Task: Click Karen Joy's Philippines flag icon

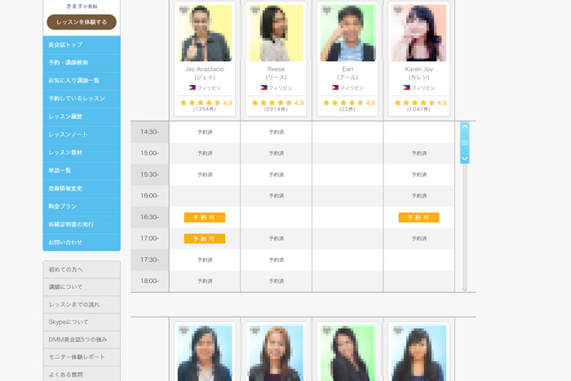Action: 406,87
